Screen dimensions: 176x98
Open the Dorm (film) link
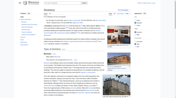(79, 23)
